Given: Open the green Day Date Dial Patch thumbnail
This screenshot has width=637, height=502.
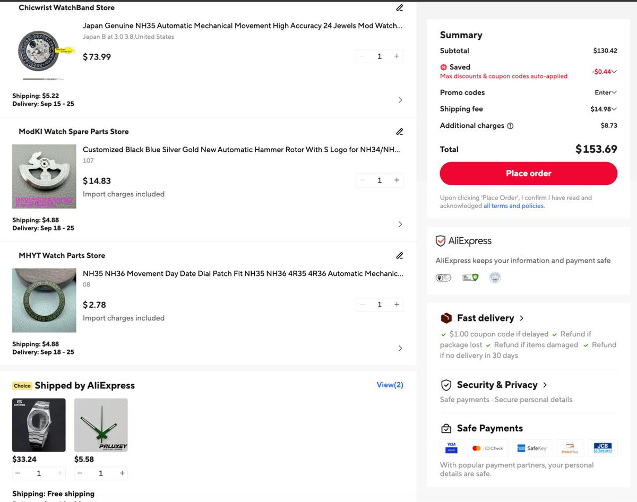Looking at the screenshot, I should (44, 301).
